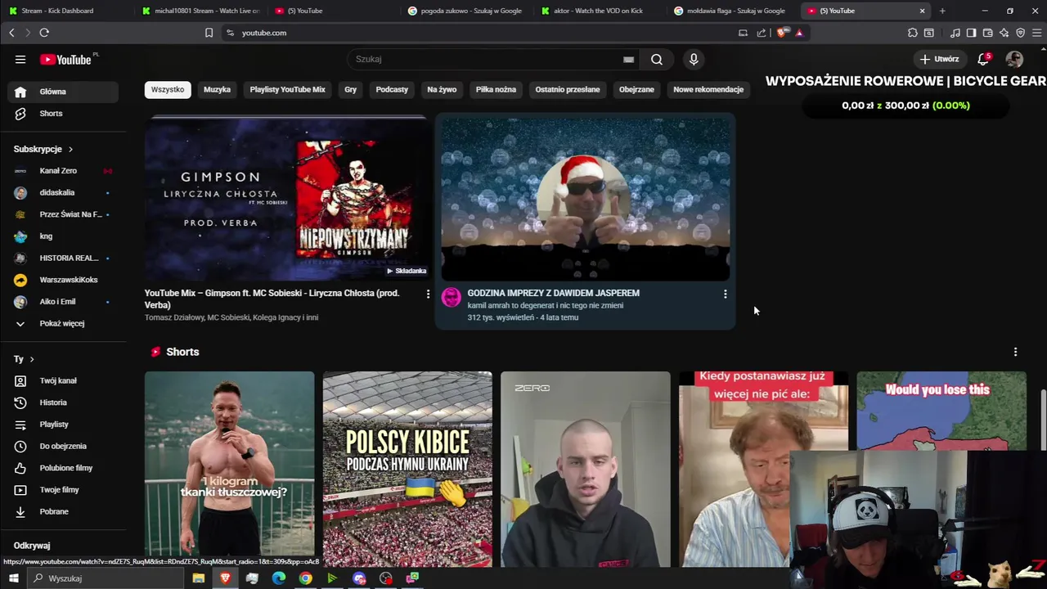Open Polubione filmy in sidebar

click(x=62, y=468)
